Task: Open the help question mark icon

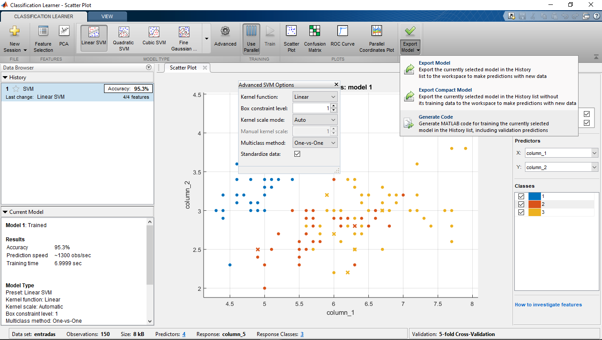Action: (596, 16)
